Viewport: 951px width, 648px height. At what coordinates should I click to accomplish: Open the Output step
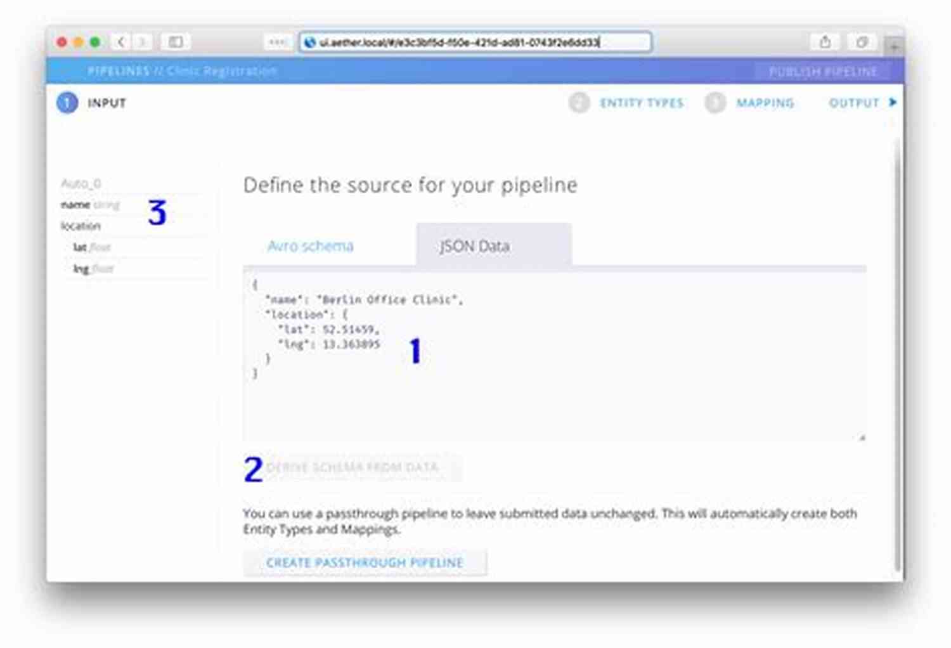[854, 103]
